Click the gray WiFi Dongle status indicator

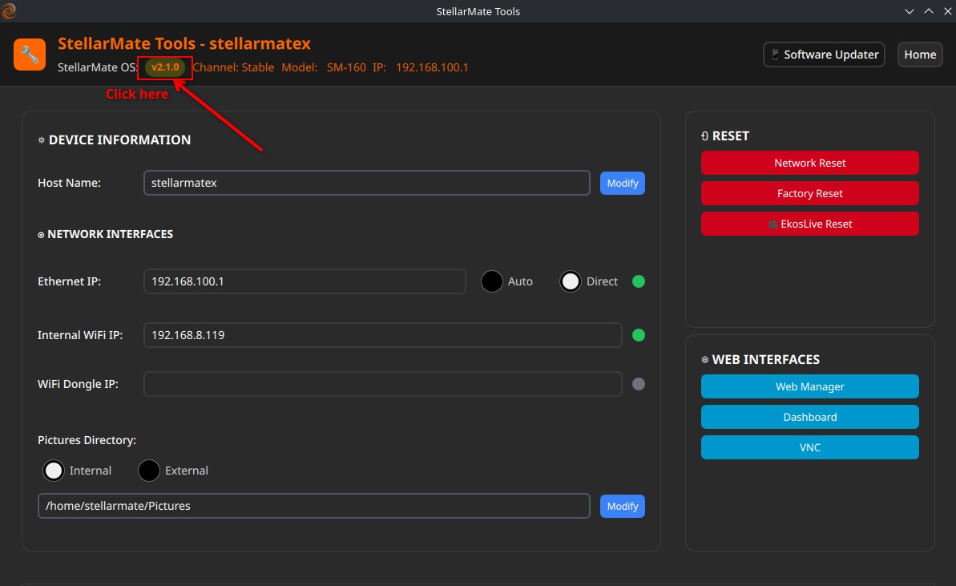coord(639,383)
